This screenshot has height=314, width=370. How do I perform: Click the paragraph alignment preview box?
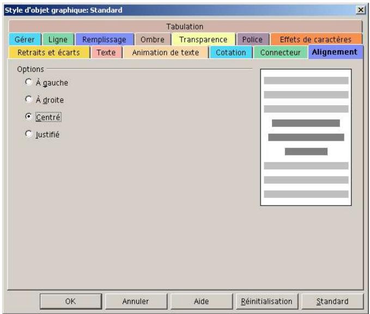click(306, 137)
